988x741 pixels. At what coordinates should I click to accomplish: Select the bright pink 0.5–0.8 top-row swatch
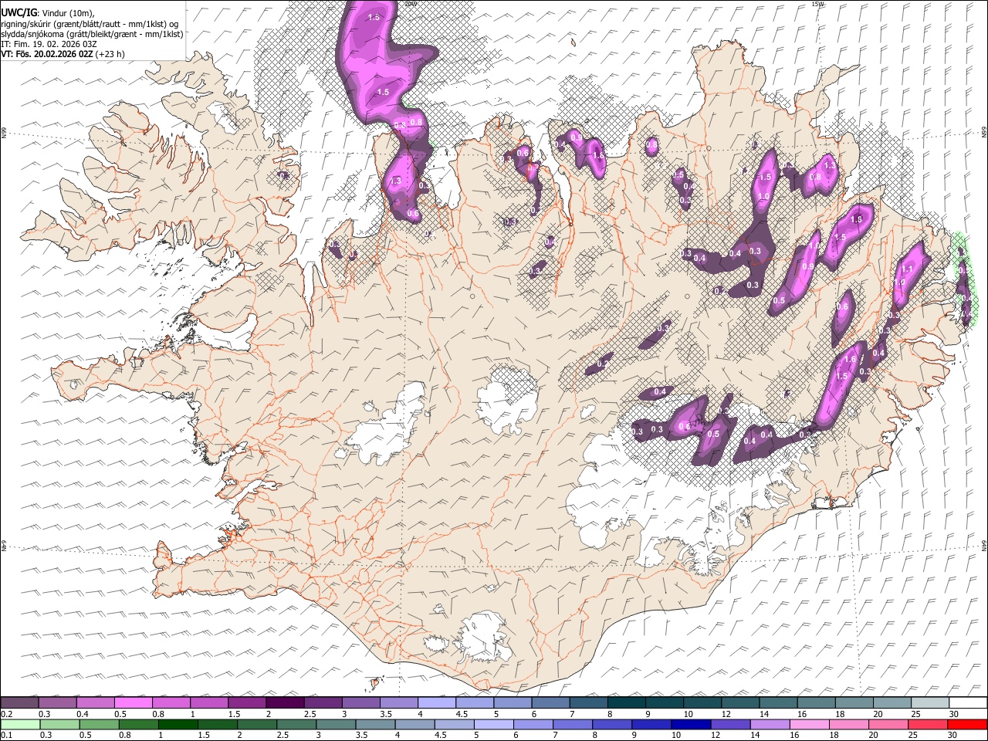point(133,702)
